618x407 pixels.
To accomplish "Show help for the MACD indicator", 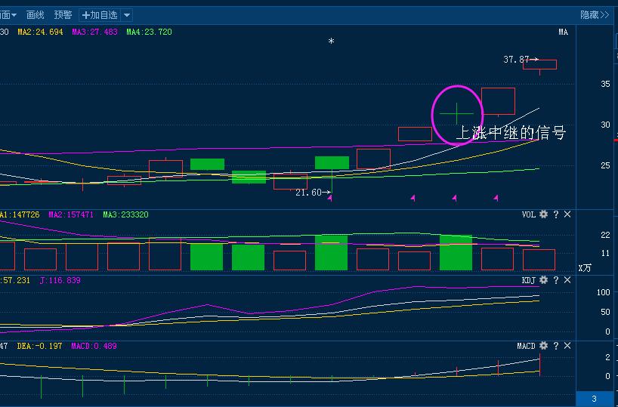I will pyautogui.click(x=556, y=346).
